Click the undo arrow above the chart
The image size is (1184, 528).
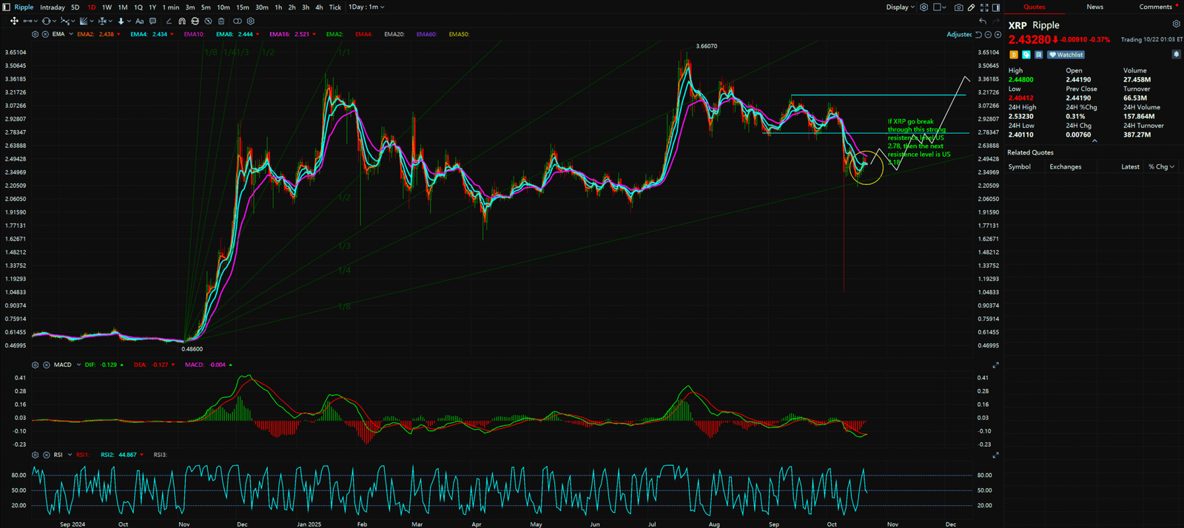tap(983, 21)
